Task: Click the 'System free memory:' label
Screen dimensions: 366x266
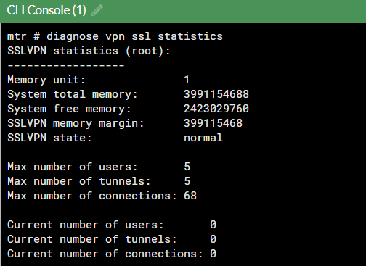Action: pos(69,109)
